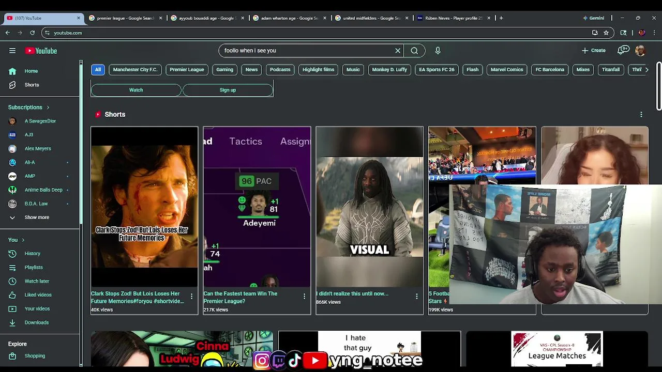Select the Podcasts chip
This screenshot has width=662, height=372.
pyautogui.click(x=280, y=70)
